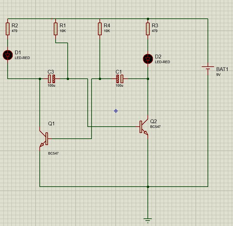Click the 10K value under R4
The height and width of the screenshot is (226, 233).
(x=107, y=31)
